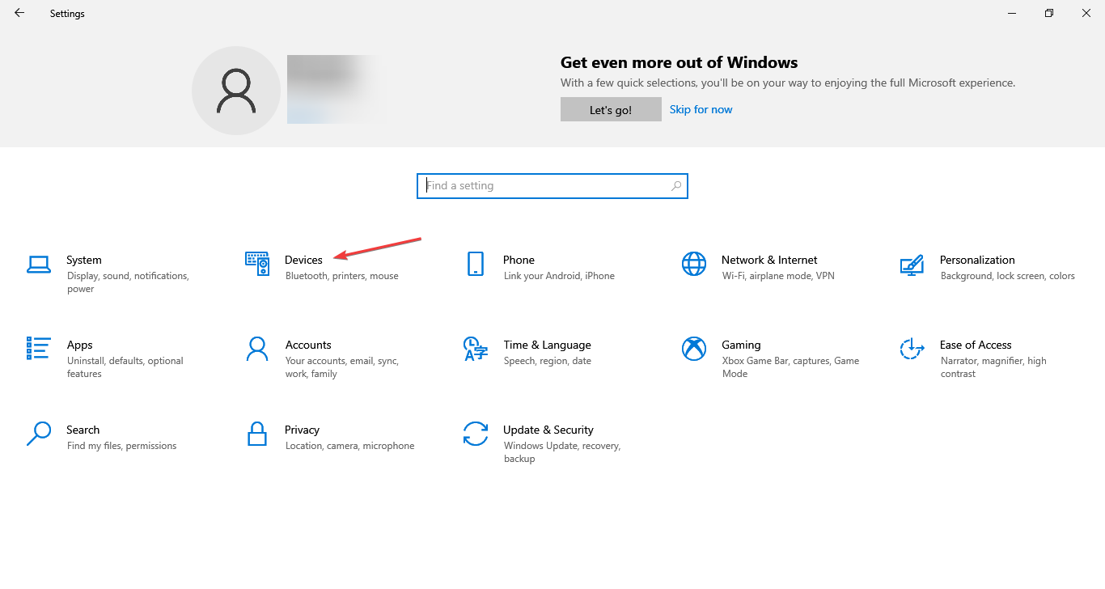Select the System category title
This screenshot has width=1105, height=589.
tap(84, 260)
